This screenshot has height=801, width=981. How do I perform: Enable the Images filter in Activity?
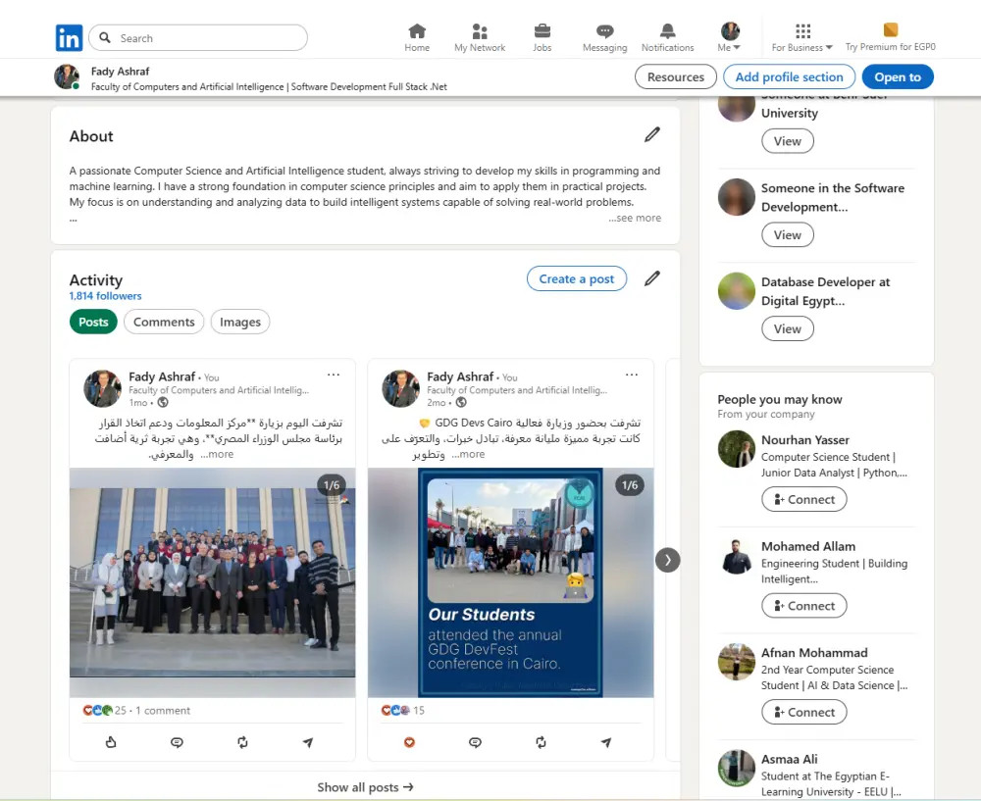click(x=239, y=322)
